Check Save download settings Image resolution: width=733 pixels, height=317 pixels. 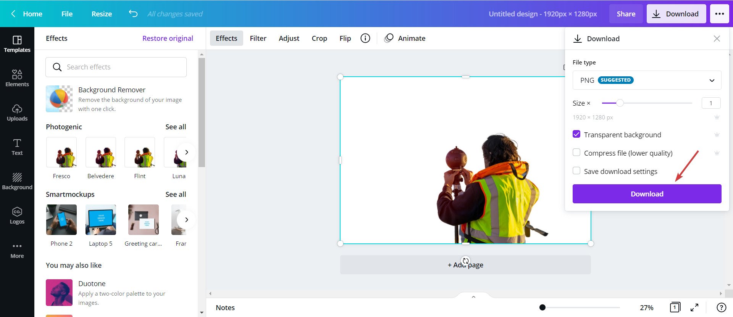576,171
